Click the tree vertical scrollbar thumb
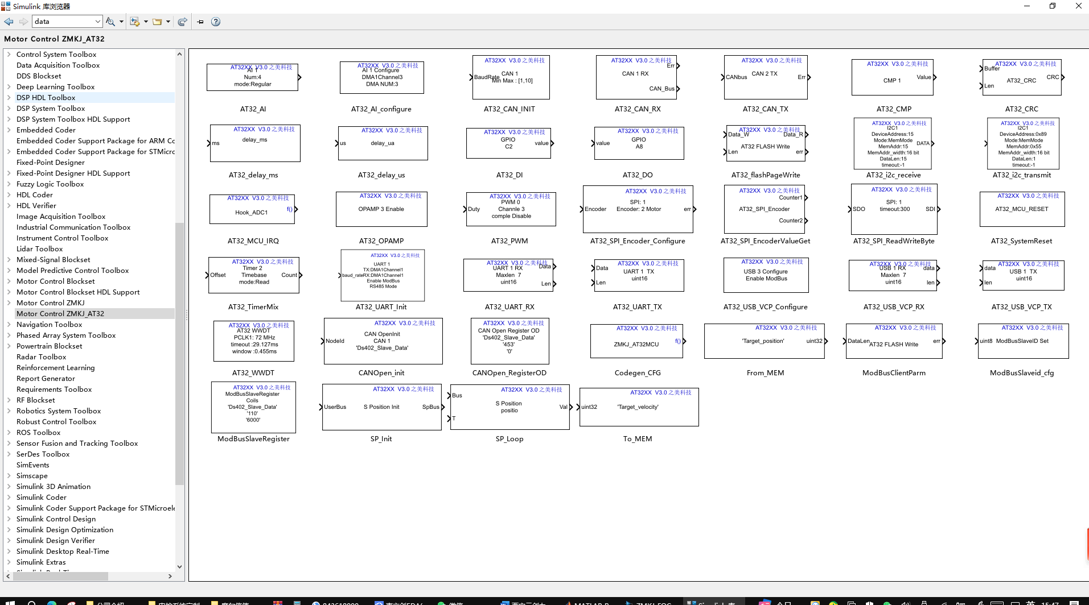The image size is (1089, 605). [x=180, y=353]
